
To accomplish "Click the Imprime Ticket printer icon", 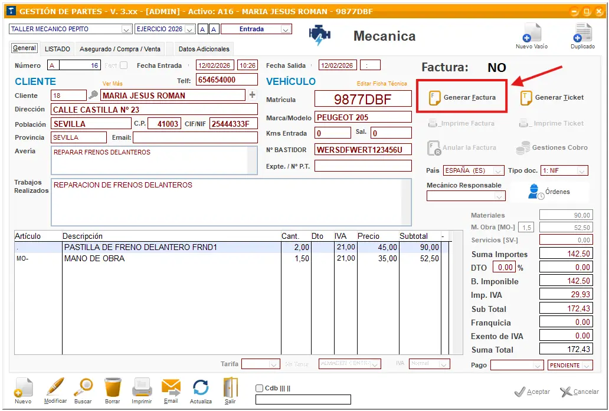I will tap(523, 123).
